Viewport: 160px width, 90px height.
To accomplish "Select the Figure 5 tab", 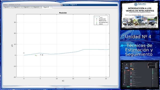I will click(x=46, y=7).
